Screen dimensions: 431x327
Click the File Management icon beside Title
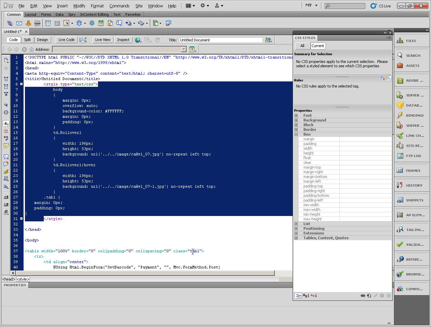[268, 40]
